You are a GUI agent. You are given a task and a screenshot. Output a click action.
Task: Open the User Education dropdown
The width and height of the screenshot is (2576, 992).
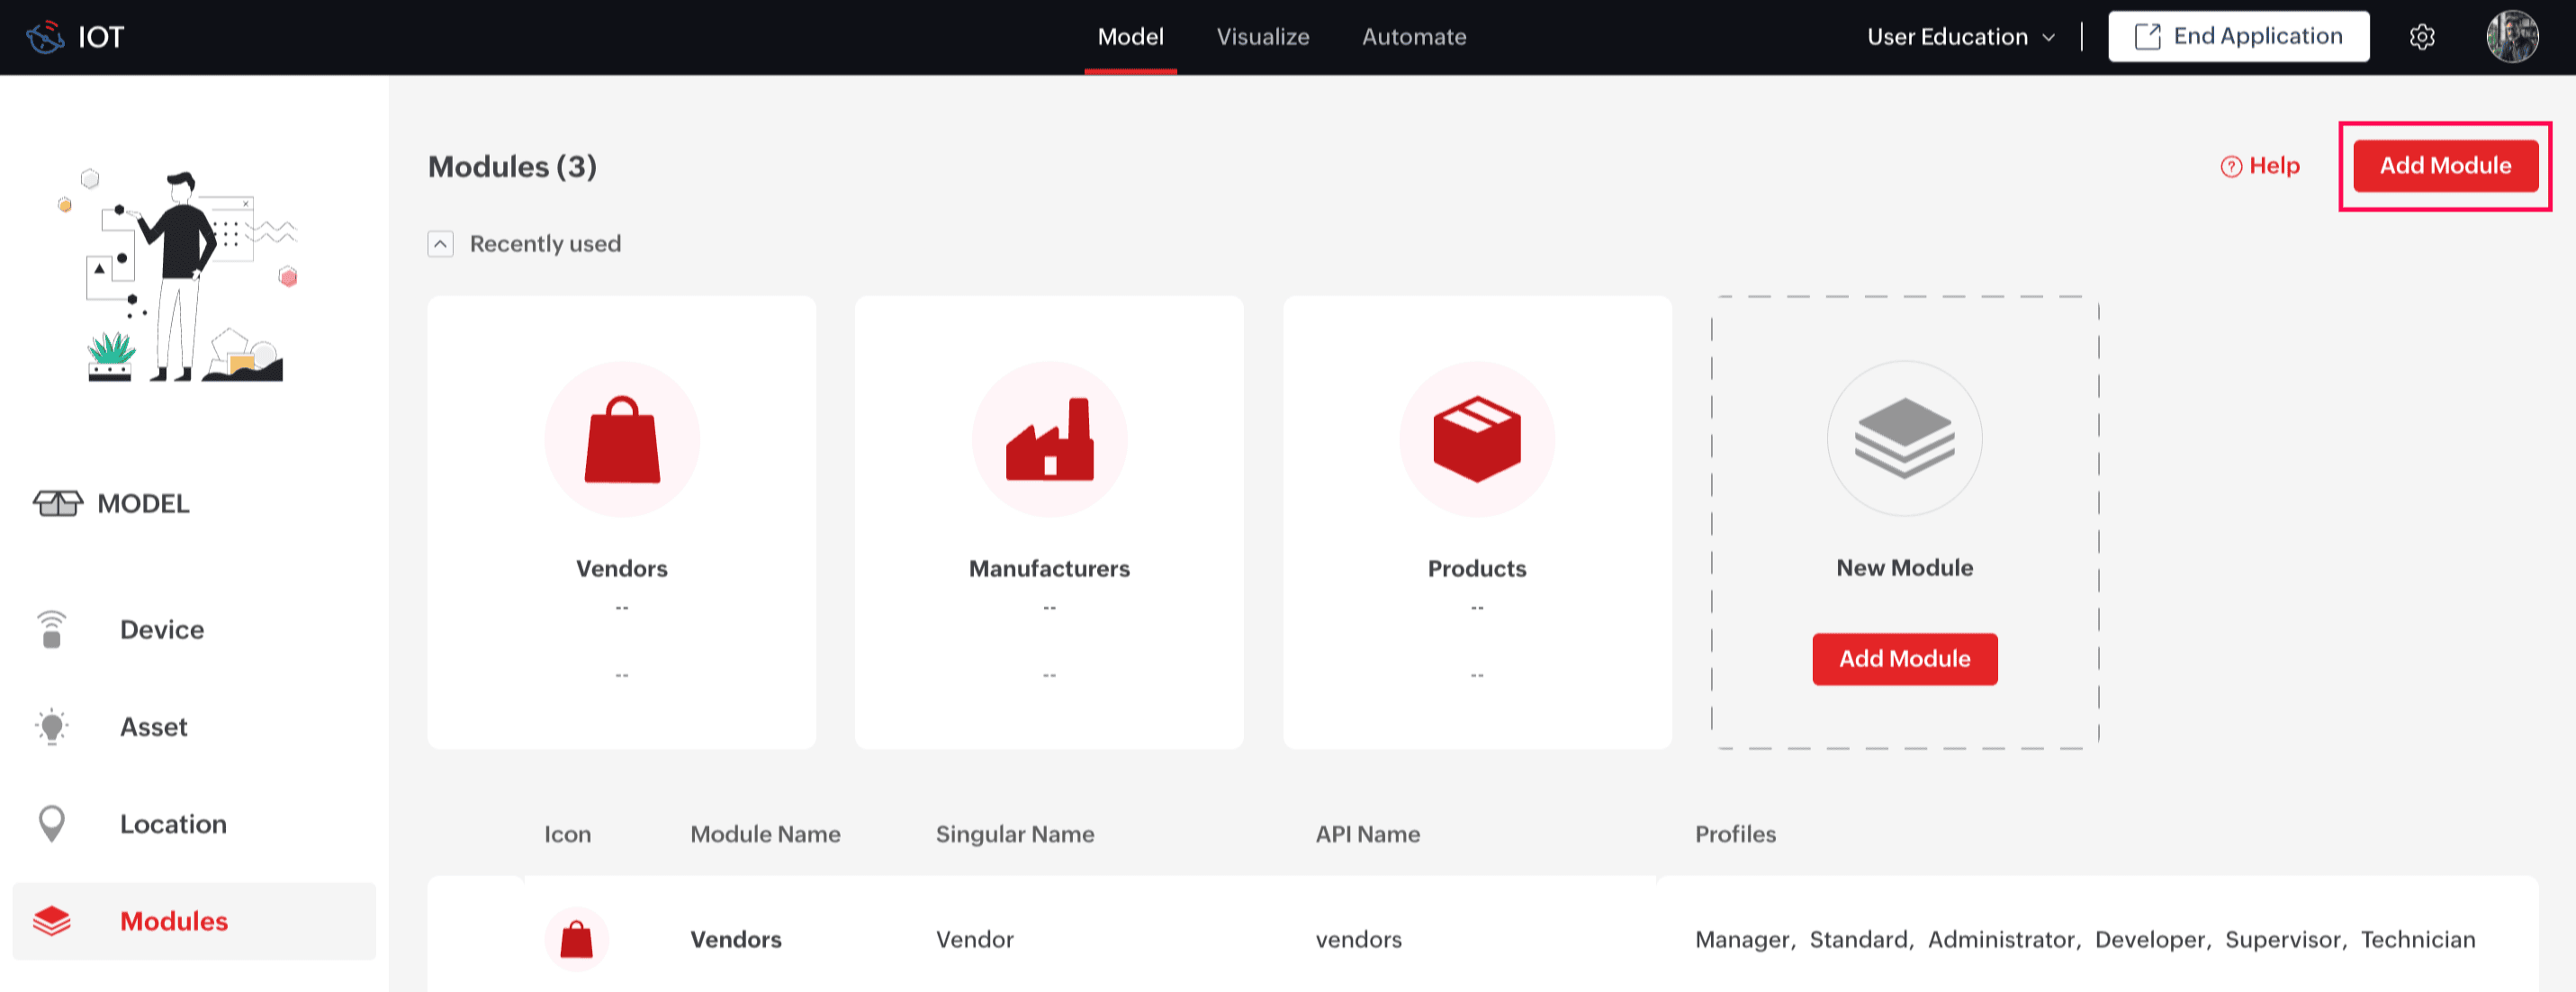[x=1960, y=37]
